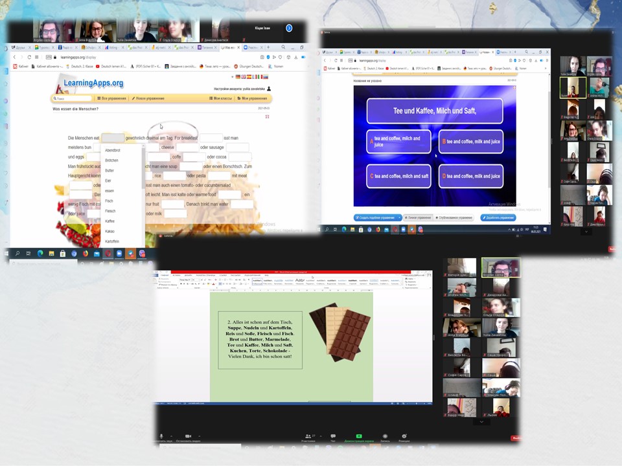Click the Zoom microphone mute icon
This screenshot has height=466, width=622.
tap(161, 436)
